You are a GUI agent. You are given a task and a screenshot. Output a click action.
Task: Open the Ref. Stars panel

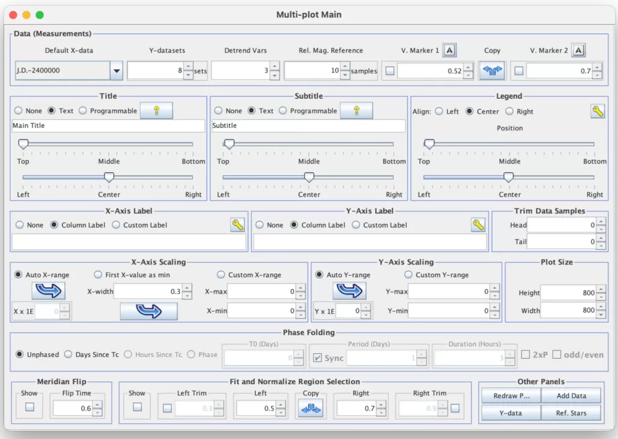click(570, 413)
